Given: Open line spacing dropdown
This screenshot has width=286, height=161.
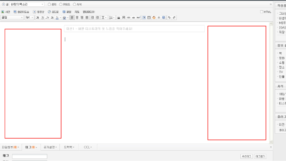Looking at the screenshot, I should 104,18.
